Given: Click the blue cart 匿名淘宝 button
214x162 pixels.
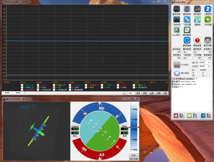Looking at the screenshot, I should (205, 116).
